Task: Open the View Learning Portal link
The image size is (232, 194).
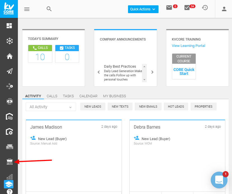Action: [x=188, y=46]
